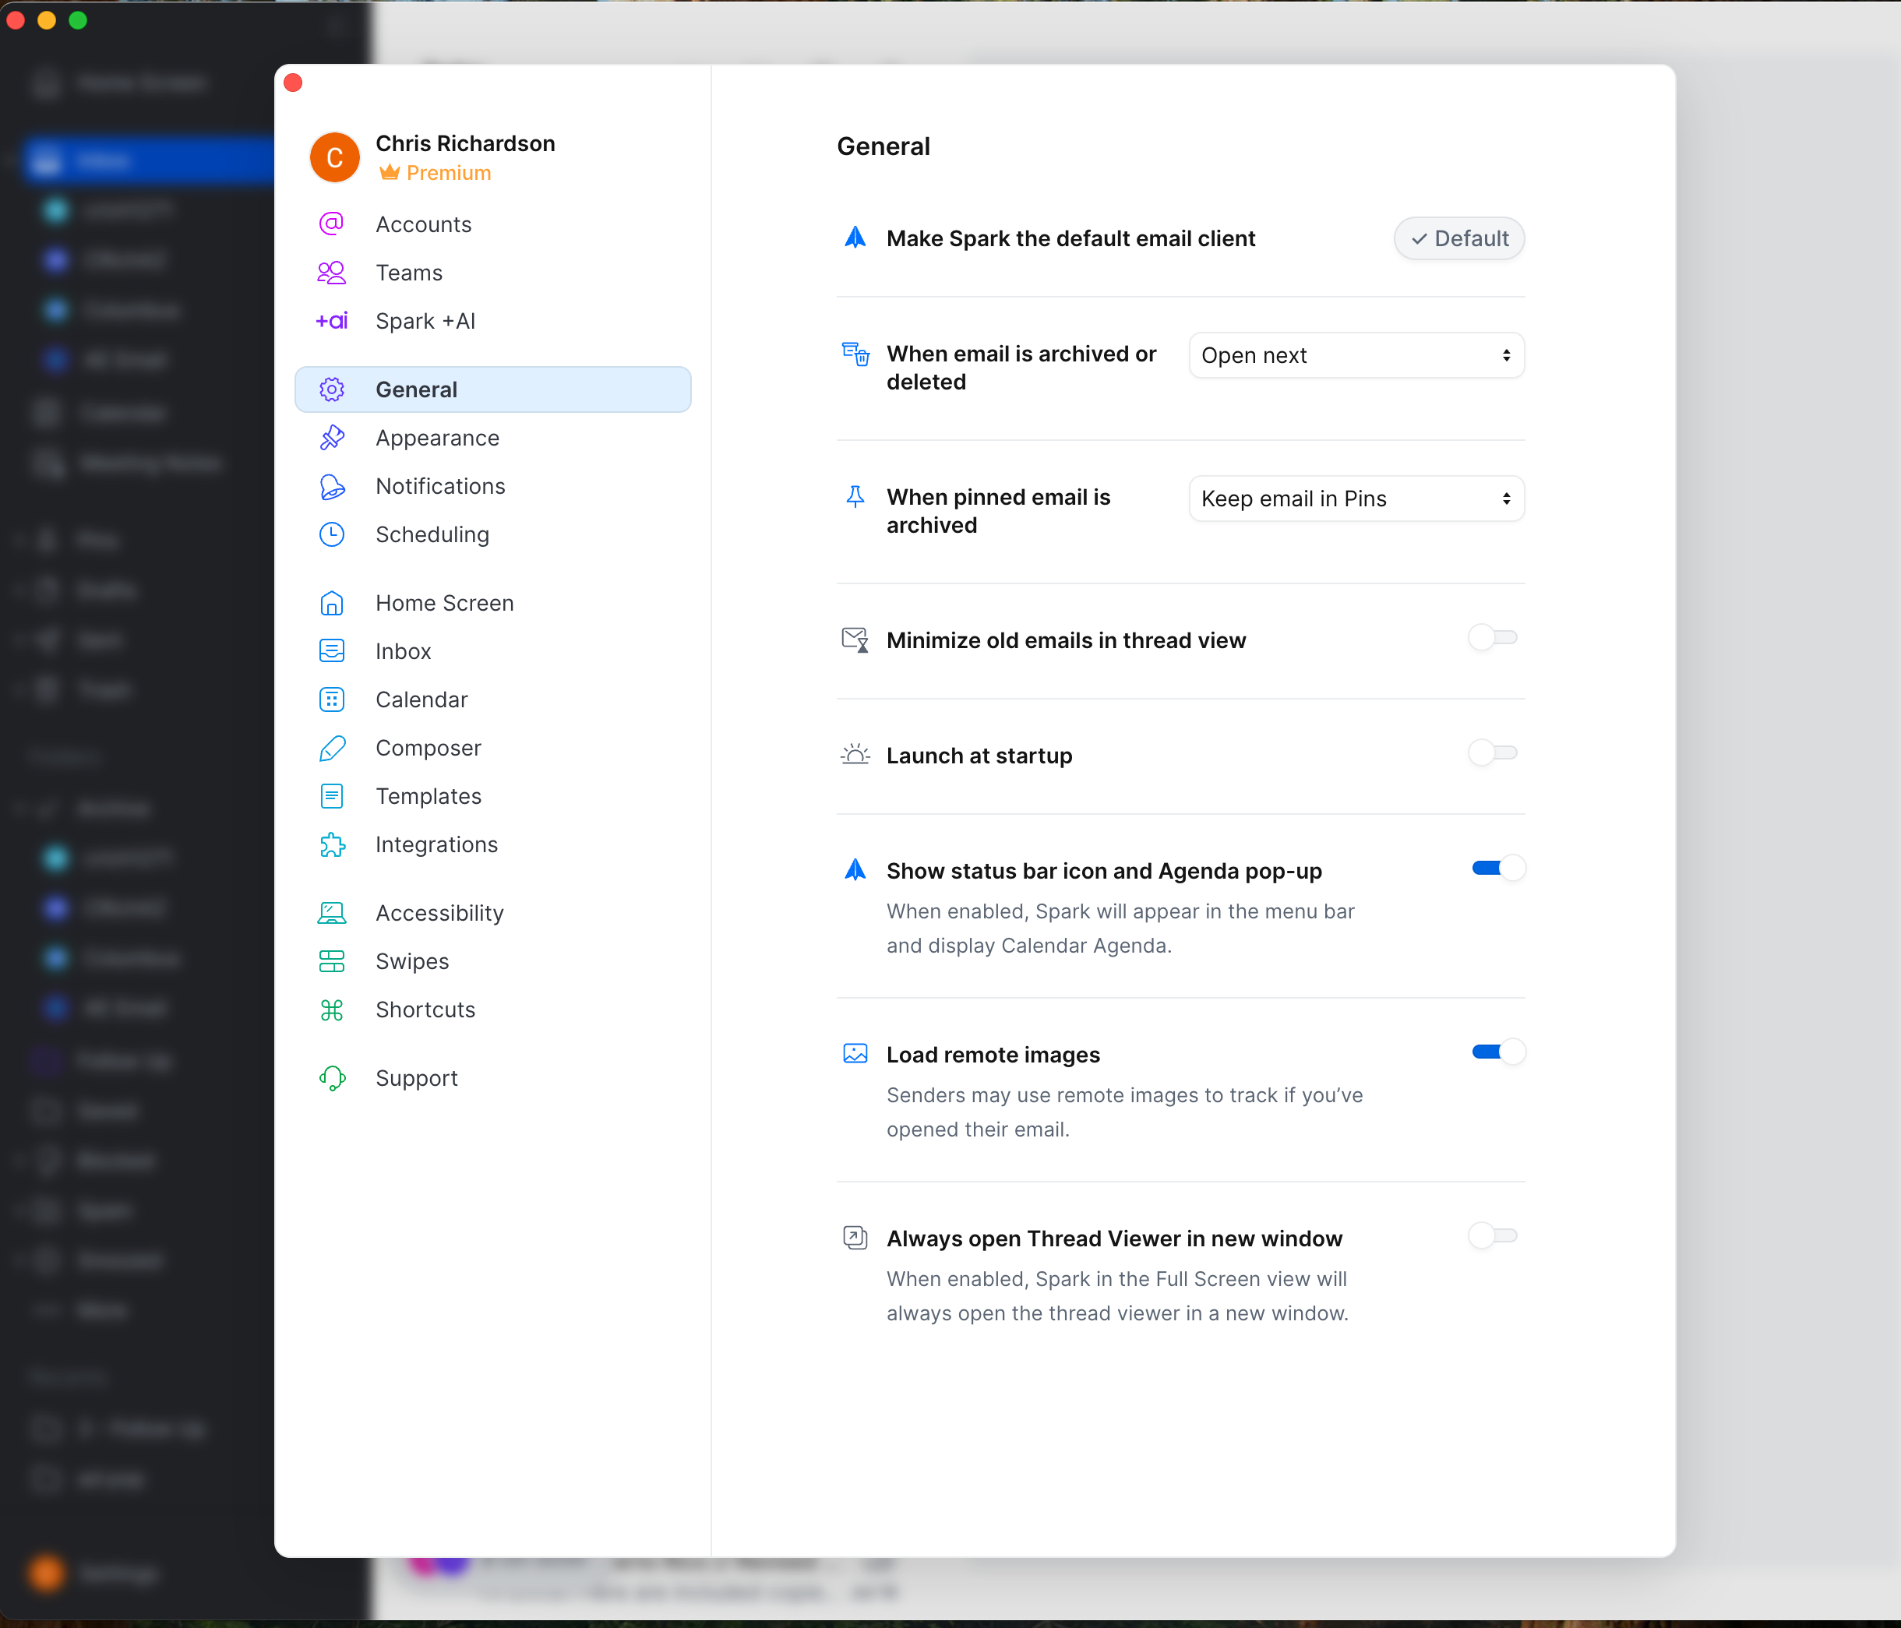Viewport: 1901px width, 1628px height.
Task: Click the Teams people icon
Action: tap(331, 273)
